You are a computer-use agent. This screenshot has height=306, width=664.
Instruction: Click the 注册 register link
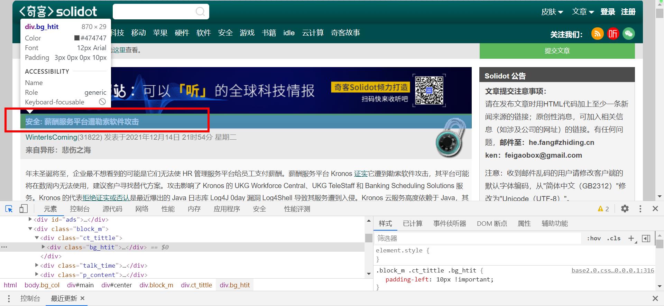[628, 12]
